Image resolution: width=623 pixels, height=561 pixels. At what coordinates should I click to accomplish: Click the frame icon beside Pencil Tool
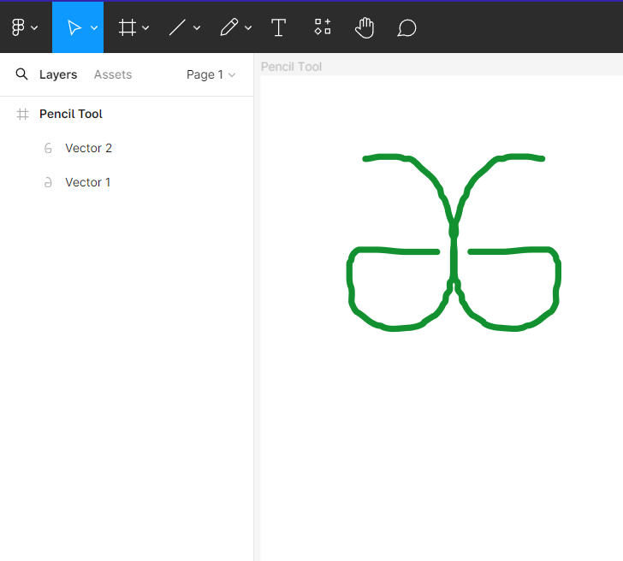22,115
